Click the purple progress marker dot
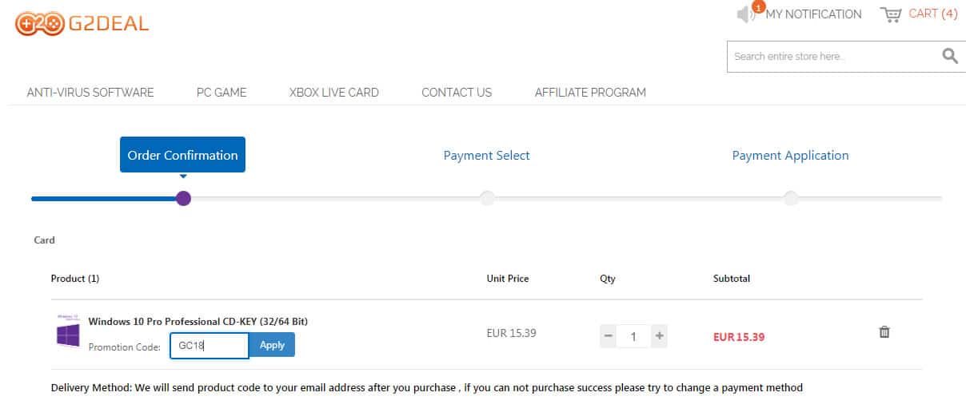The width and height of the screenshot is (966, 416). (183, 198)
